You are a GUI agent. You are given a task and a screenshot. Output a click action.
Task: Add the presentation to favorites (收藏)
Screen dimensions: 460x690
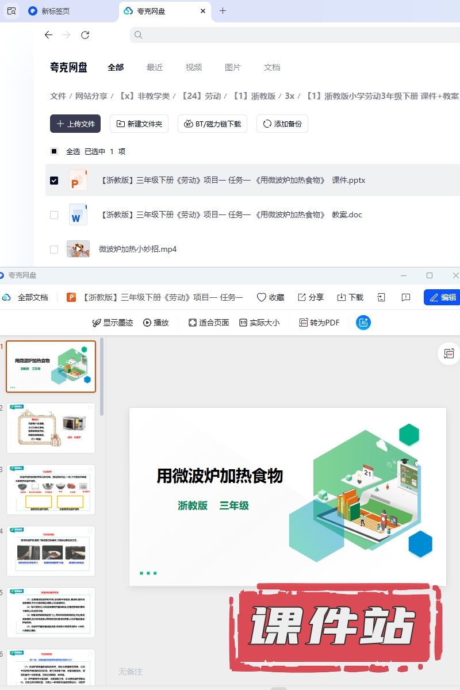(270, 297)
